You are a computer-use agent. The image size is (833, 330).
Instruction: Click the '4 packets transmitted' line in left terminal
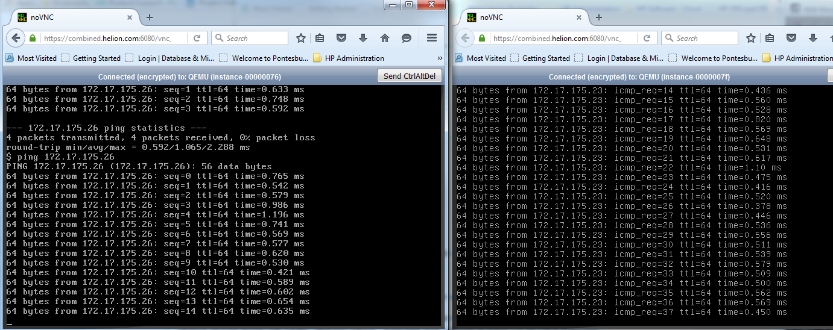point(160,138)
